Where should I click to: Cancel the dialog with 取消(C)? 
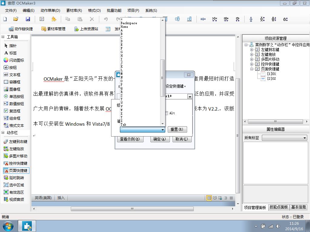[182, 139]
